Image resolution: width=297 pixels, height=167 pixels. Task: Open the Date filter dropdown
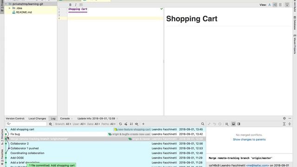pos(93,124)
